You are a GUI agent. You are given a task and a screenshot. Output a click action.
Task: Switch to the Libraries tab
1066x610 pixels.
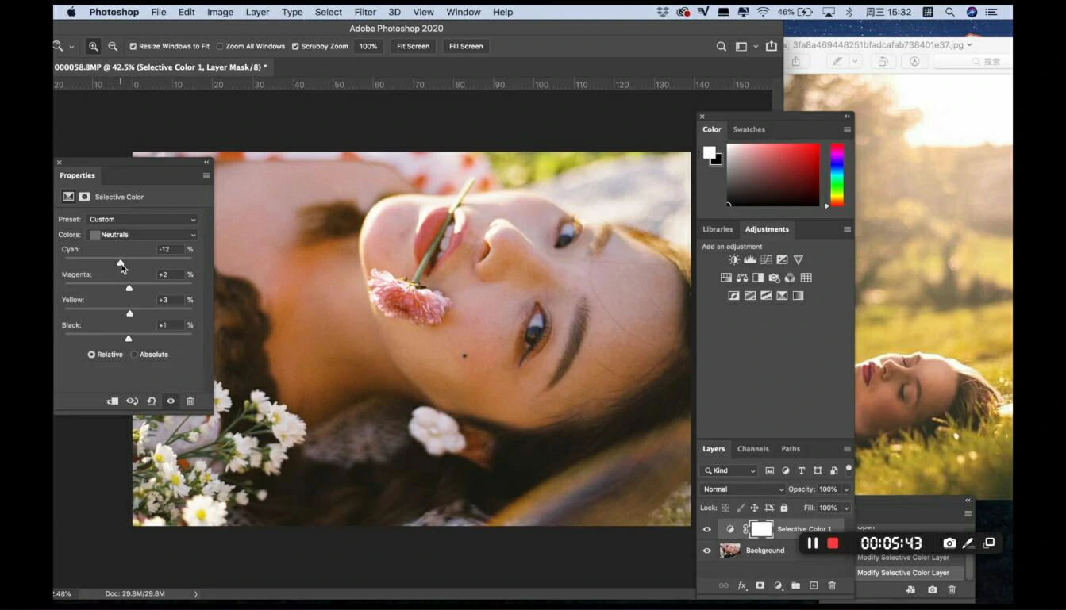point(718,229)
